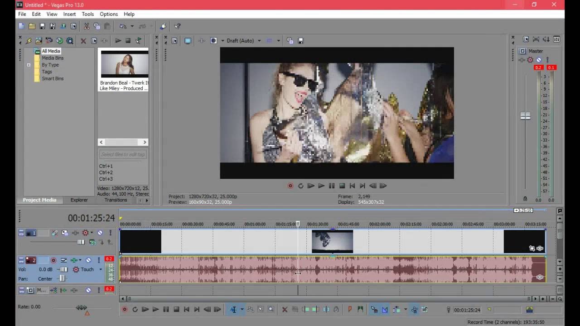Select the Zoom edit tool in timeline toolbar
This screenshot has width=580, height=326.
(271, 310)
